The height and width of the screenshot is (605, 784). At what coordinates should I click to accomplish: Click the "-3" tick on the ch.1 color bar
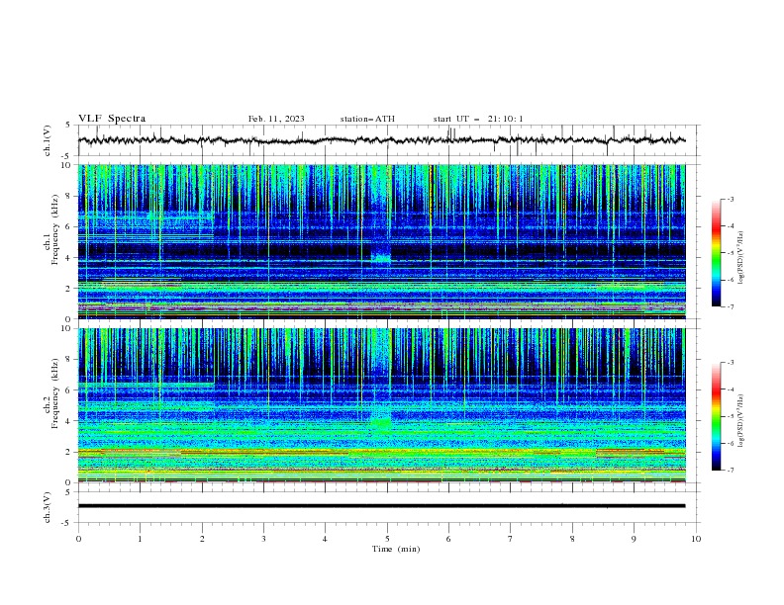click(730, 199)
